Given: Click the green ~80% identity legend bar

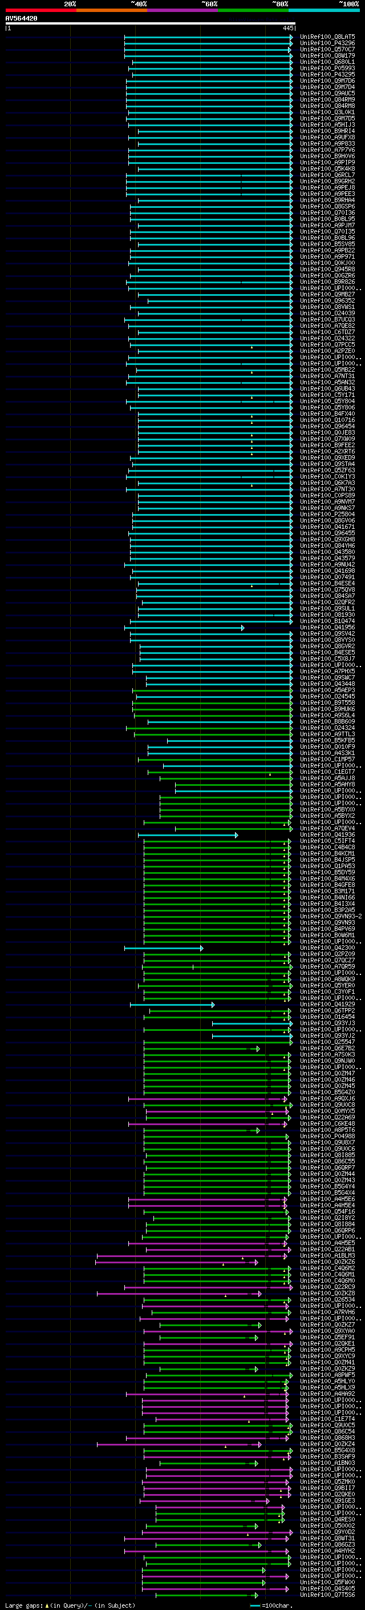Looking at the screenshot, I should tap(253, 10).
